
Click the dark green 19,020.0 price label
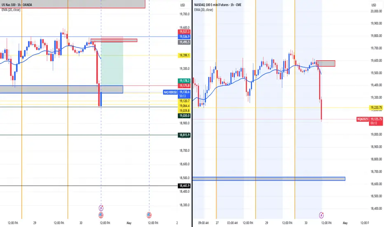pos(184,116)
